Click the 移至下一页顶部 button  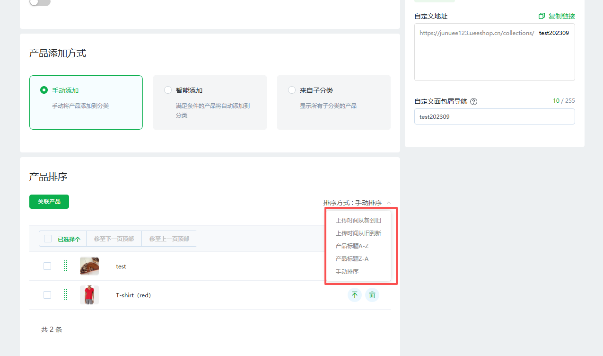click(114, 239)
